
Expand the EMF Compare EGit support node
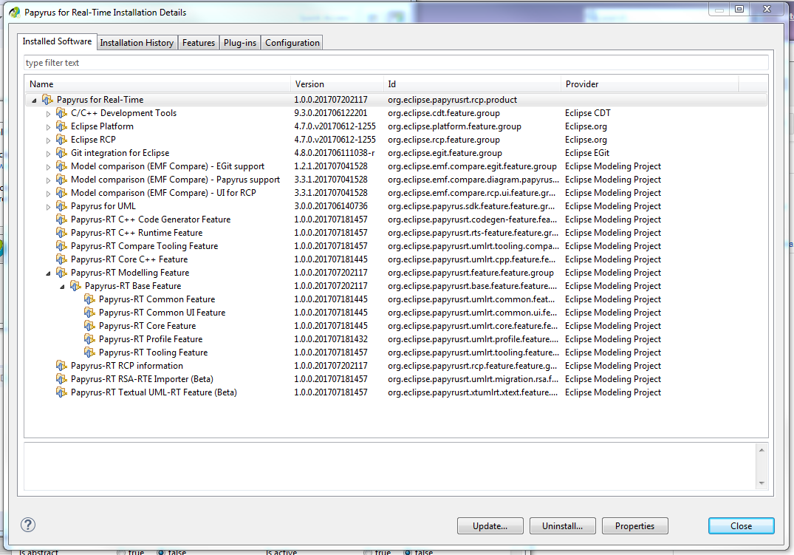48,167
